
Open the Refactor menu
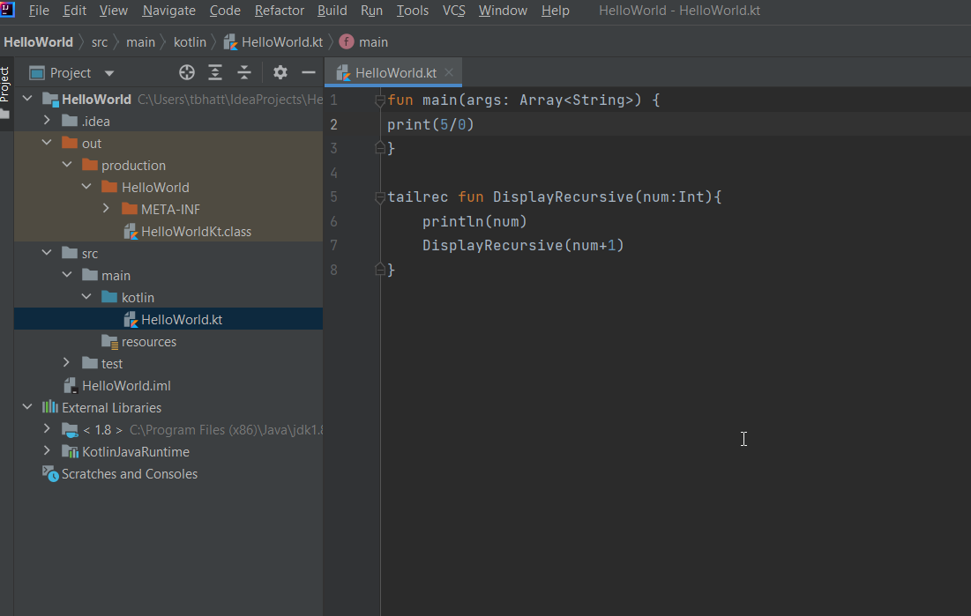coord(279,11)
